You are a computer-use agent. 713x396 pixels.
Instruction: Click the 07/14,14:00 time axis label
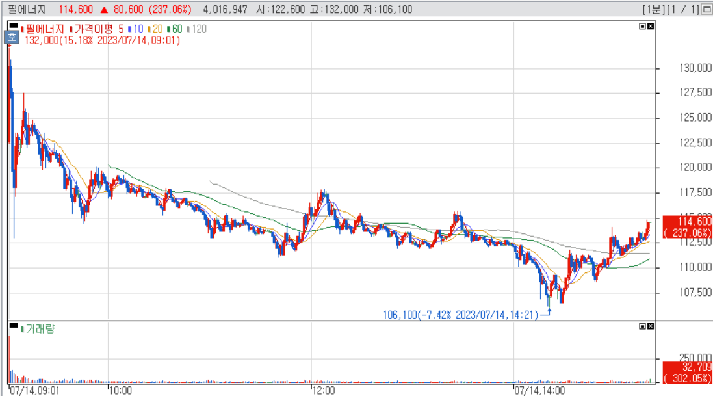coord(539,391)
